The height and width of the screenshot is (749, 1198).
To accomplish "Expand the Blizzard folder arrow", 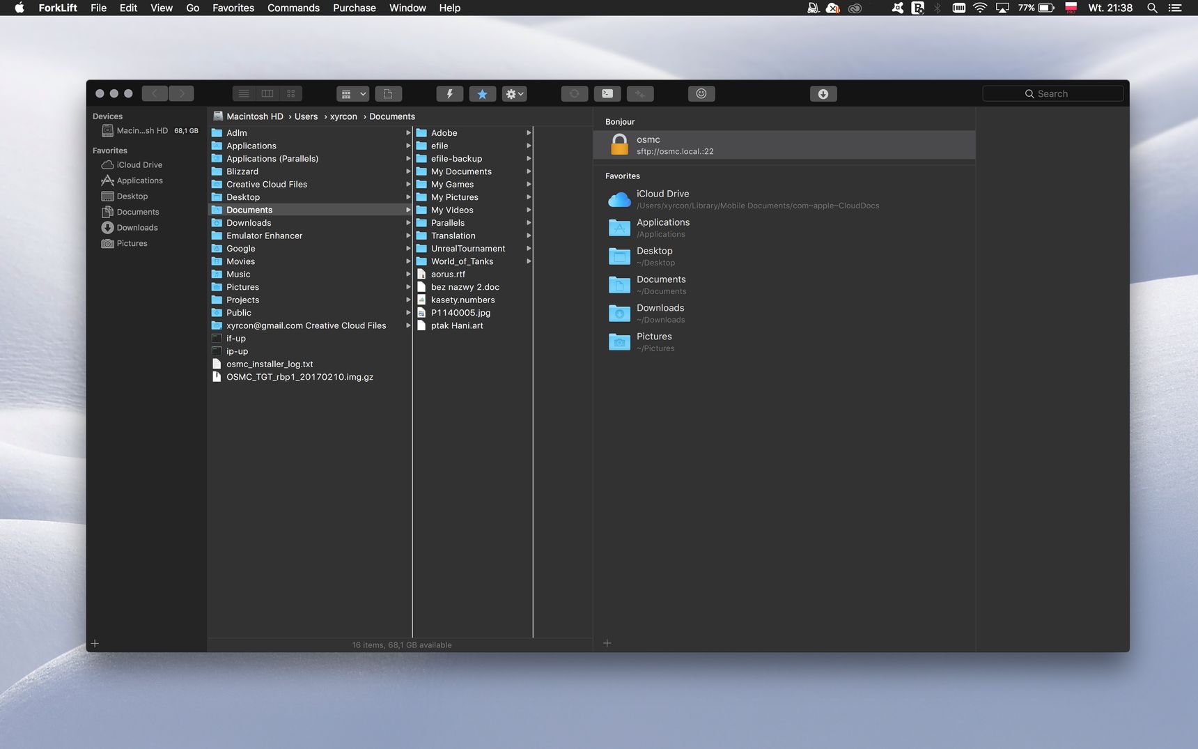I will tap(408, 171).
